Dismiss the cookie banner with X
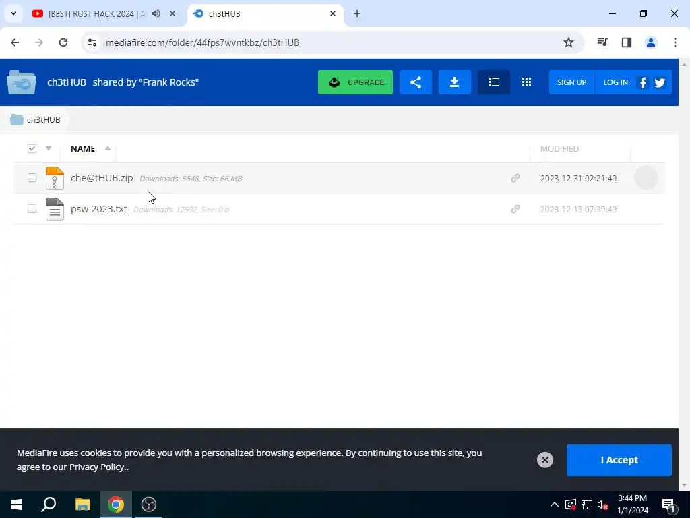 544,460
